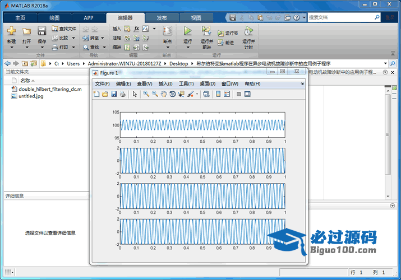This screenshot has height=280, width=401.
Task: Open the dropdown arrow under 保存
Action: [42, 48]
